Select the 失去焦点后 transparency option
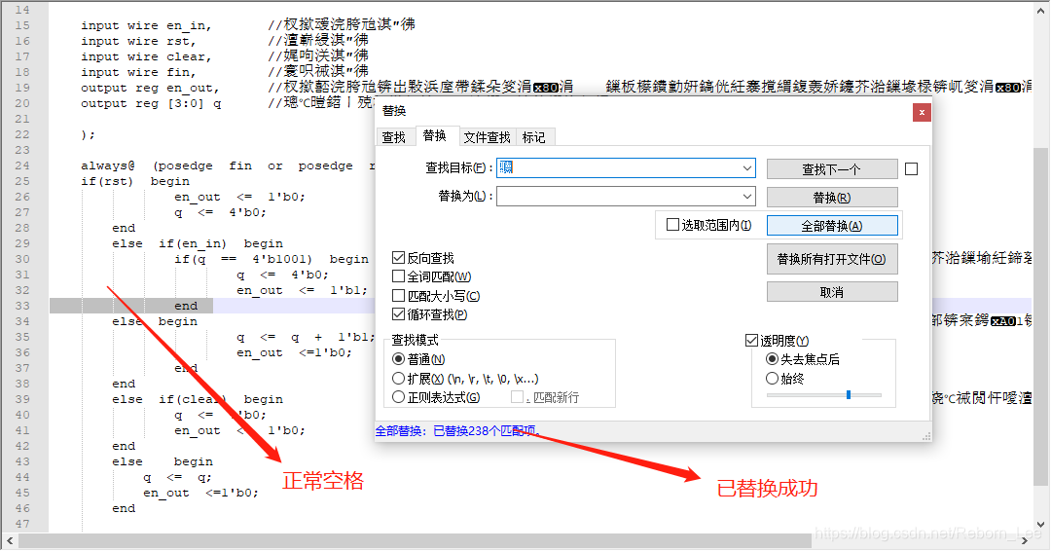The height and width of the screenshot is (551, 1051). coord(772,359)
